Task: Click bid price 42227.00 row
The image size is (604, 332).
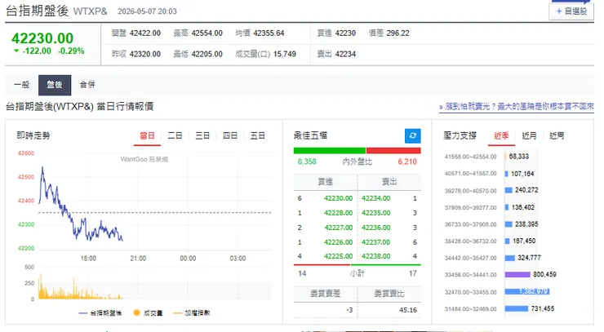Action: pos(338,228)
